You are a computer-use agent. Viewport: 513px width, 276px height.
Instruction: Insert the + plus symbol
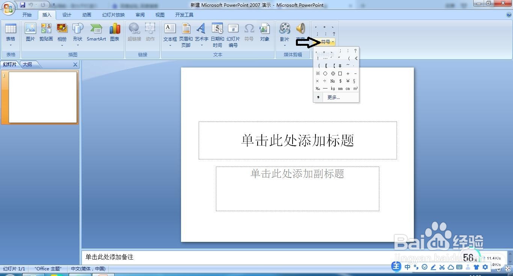coord(348,73)
